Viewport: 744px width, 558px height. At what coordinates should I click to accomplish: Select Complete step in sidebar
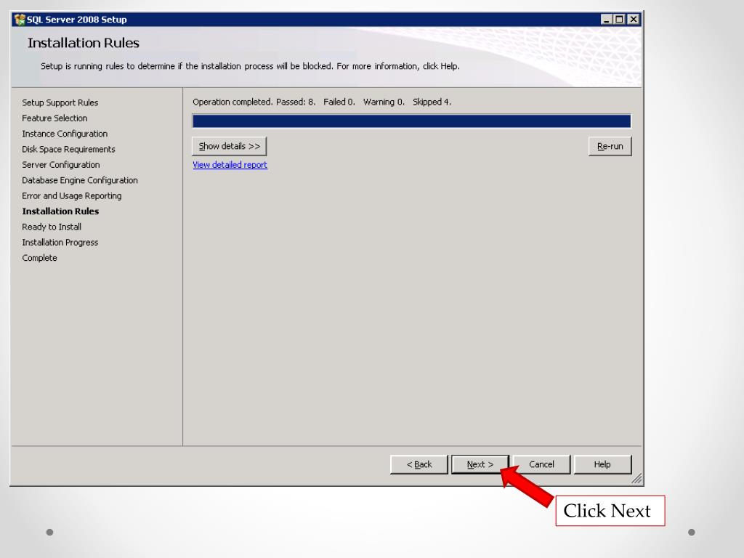point(39,258)
